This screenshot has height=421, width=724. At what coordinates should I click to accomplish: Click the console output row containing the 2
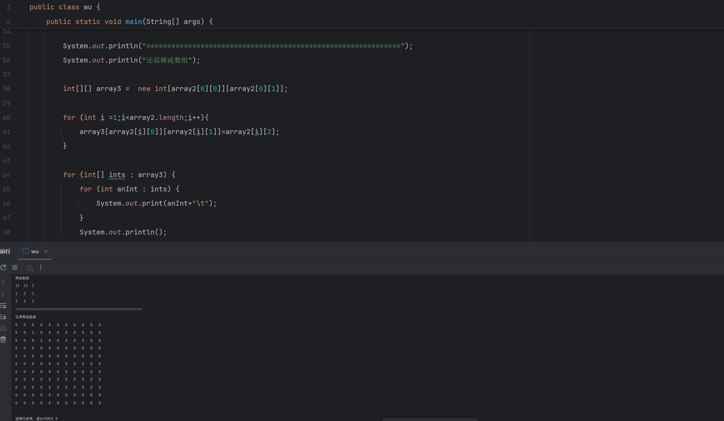[x=58, y=340]
